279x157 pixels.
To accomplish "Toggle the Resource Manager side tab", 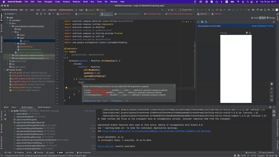I will [x=1, y=44].
